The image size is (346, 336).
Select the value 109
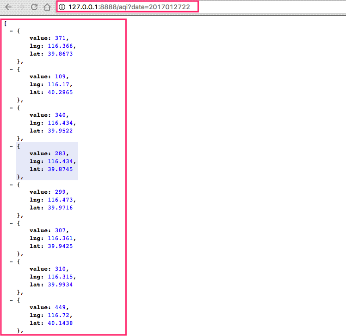coord(60,76)
